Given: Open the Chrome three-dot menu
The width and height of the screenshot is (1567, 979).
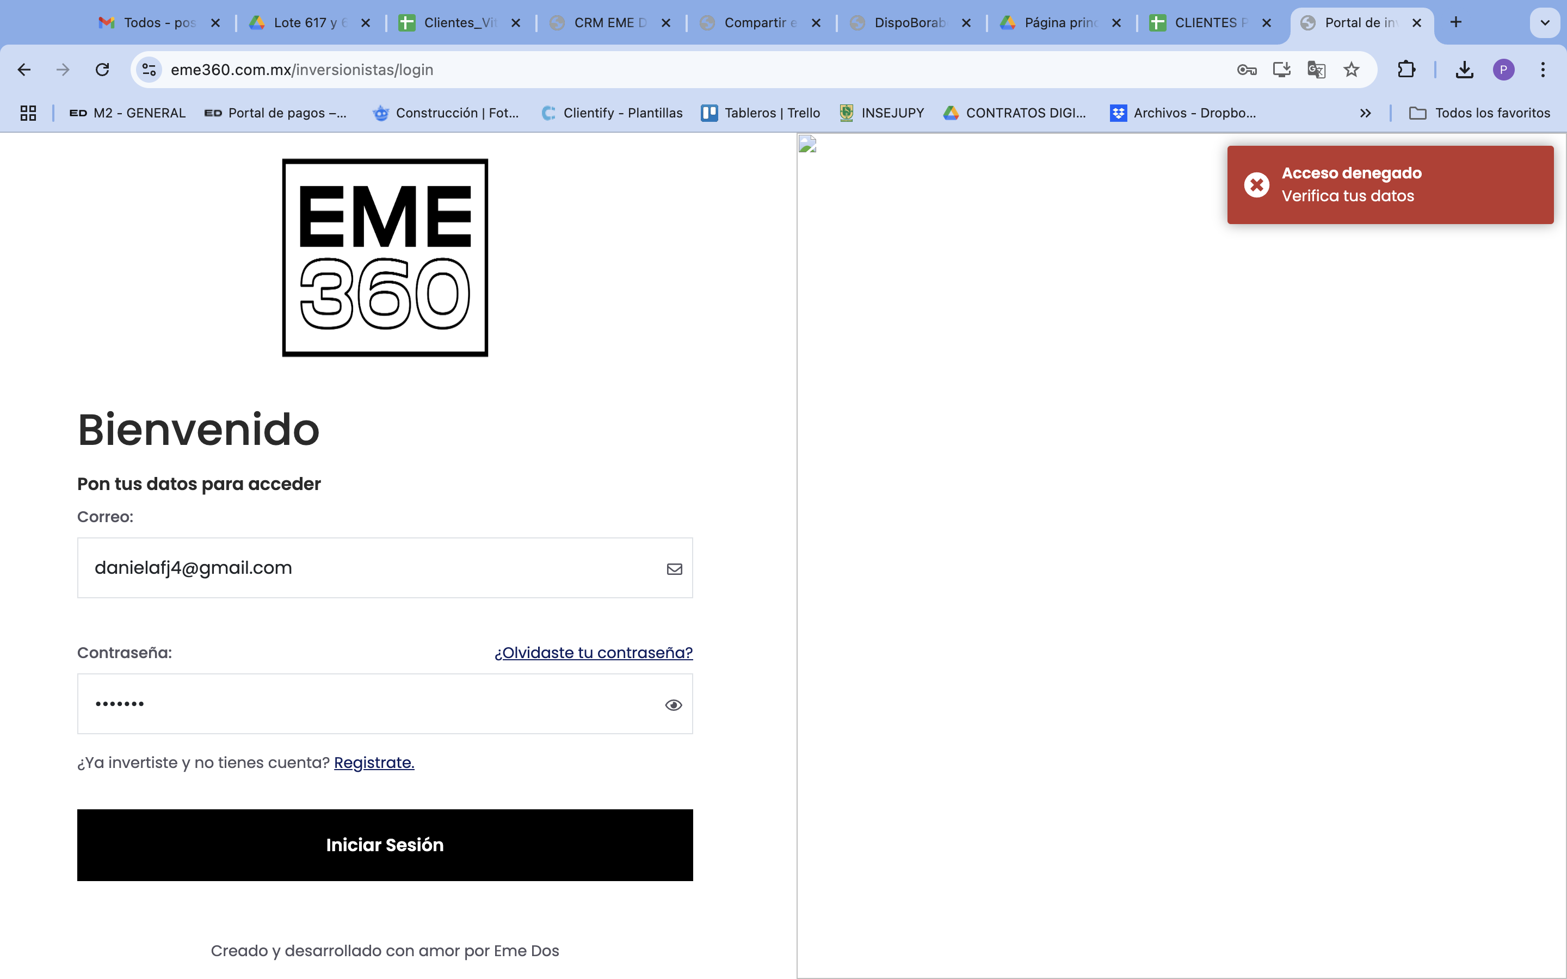Looking at the screenshot, I should click(1543, 69).
